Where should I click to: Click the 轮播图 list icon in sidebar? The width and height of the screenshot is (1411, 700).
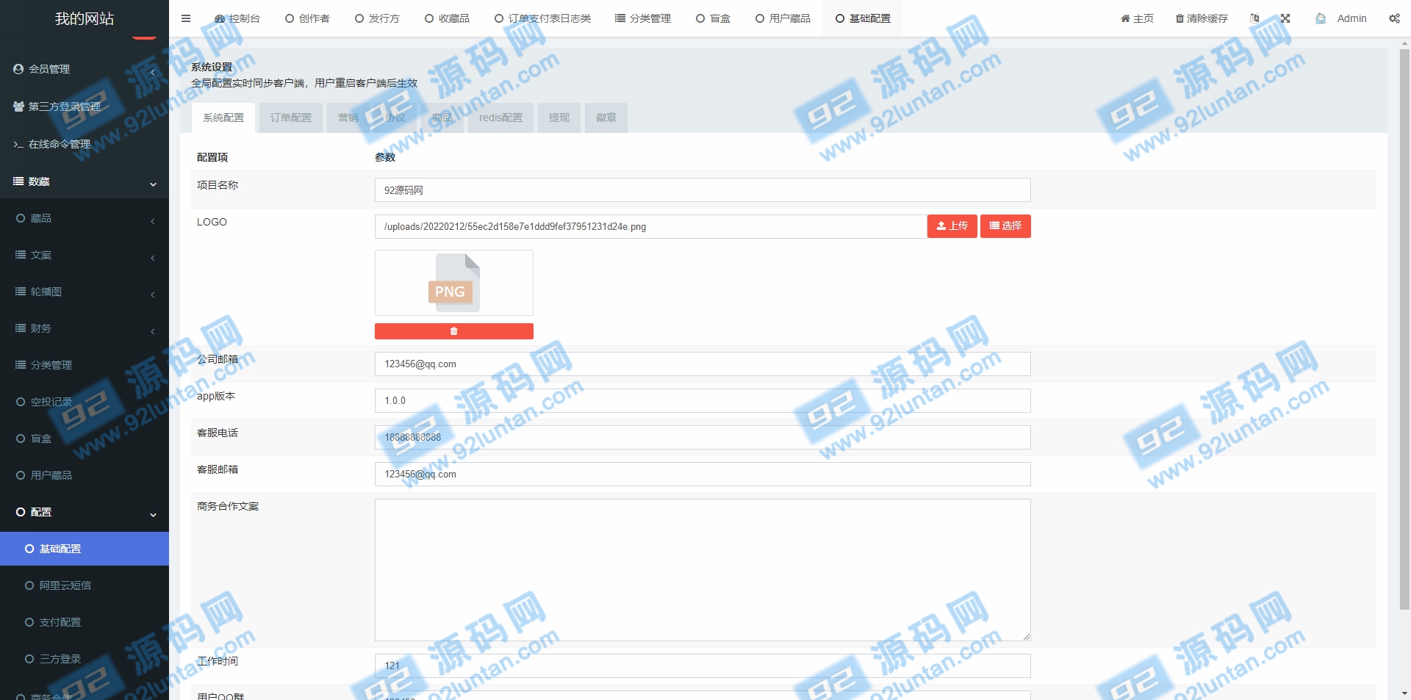pyautogui.click(x=21, y=292)
